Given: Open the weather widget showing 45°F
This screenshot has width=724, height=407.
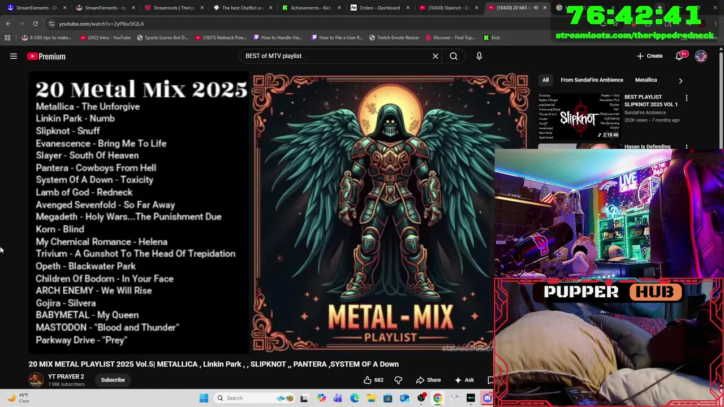Looking at the screenshot, I should [x=18, y=398].
